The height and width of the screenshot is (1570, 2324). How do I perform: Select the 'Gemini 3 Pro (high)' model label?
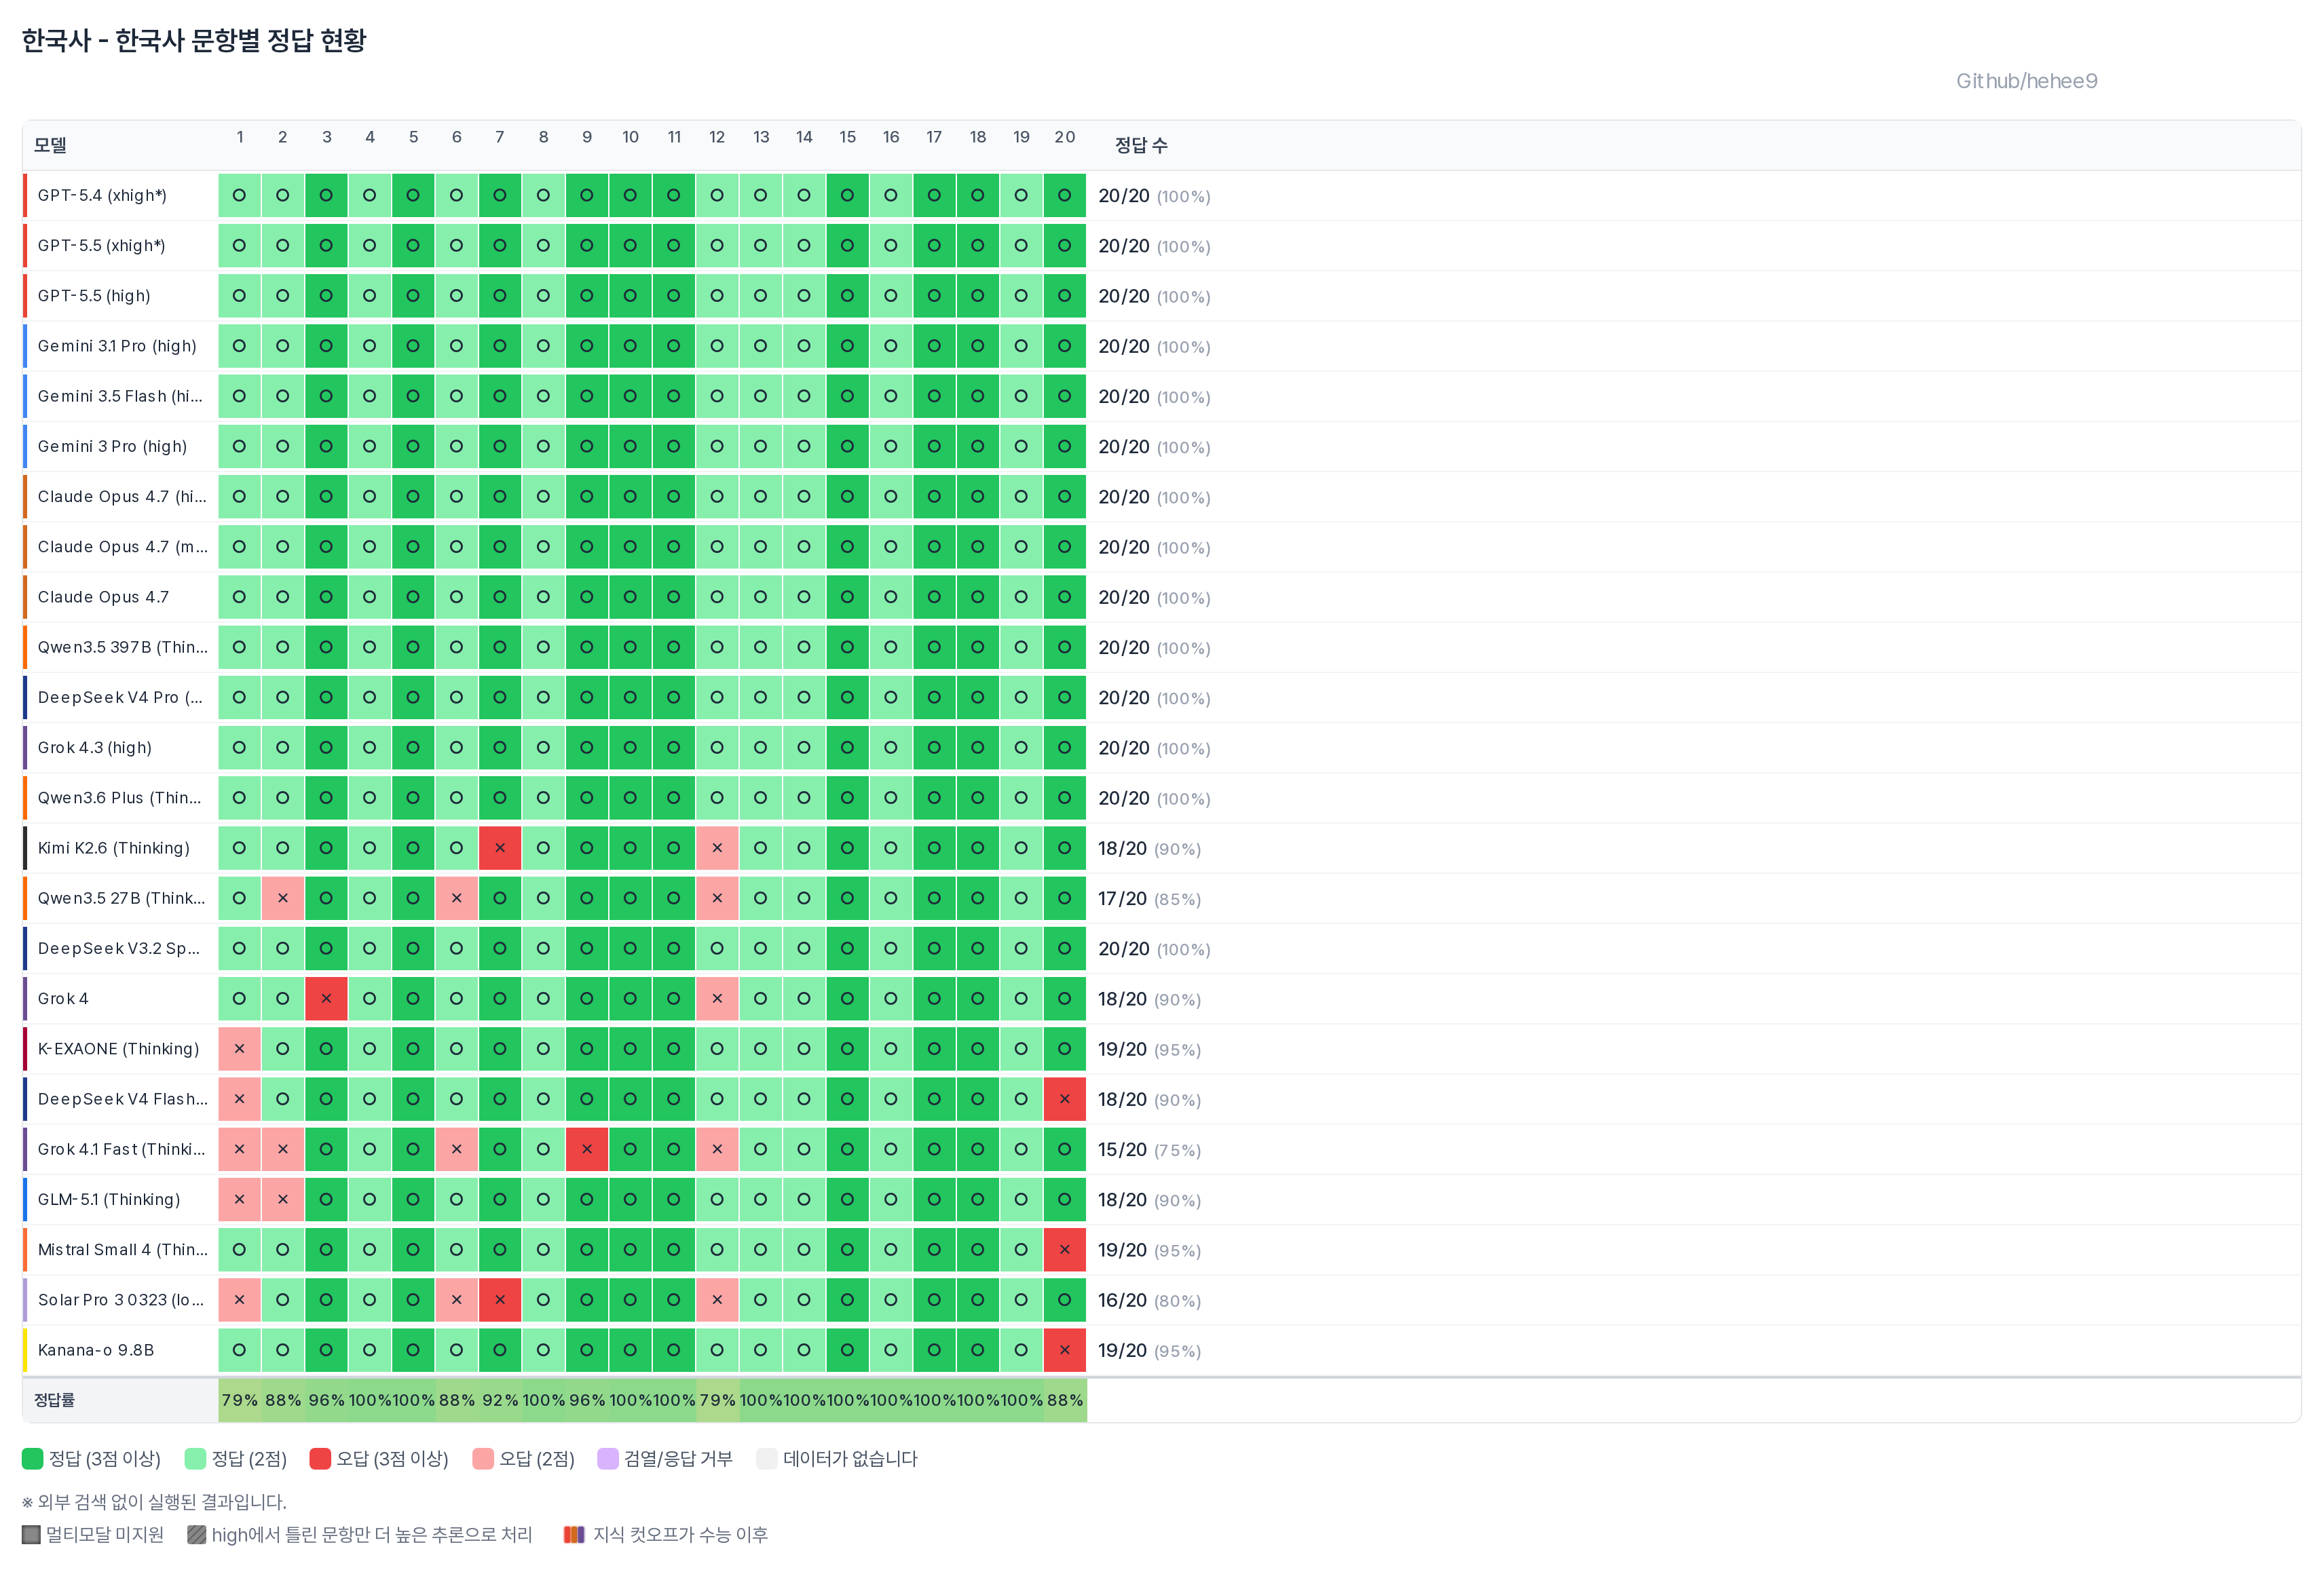[112, 446]
